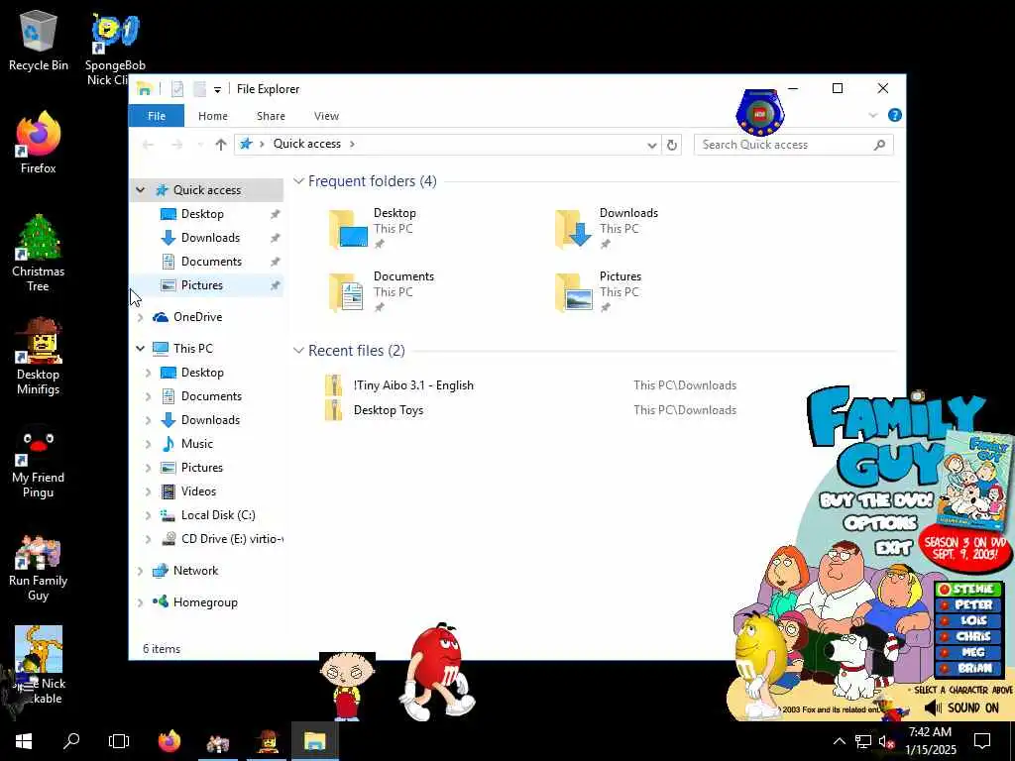Click the yellow M&M desktop toy

[x=761, y=663]
